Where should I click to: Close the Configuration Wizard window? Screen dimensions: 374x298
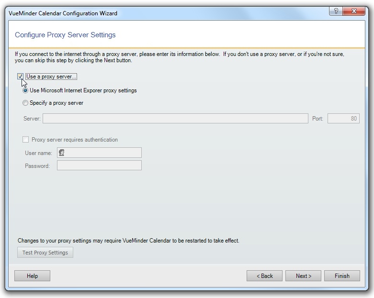click(x=354, y=11)
